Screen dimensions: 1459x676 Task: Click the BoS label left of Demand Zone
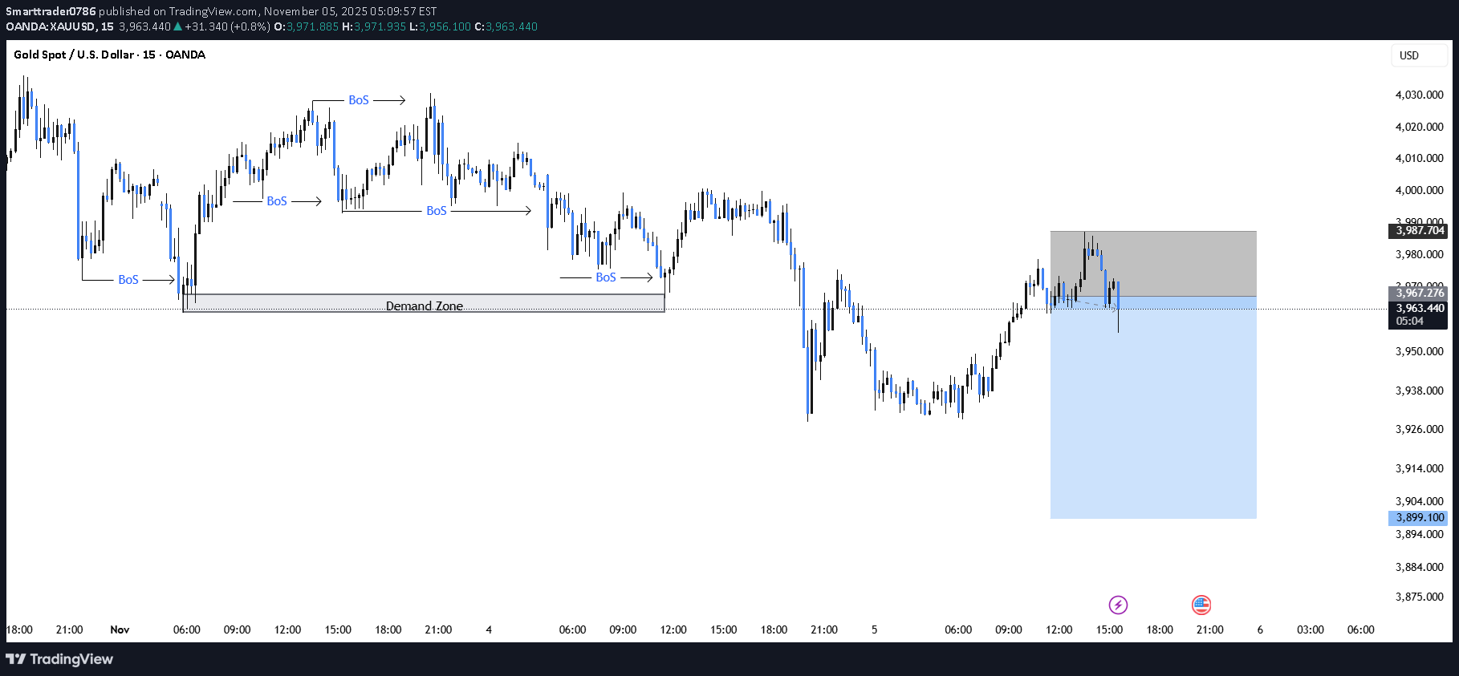pos(128,280)
